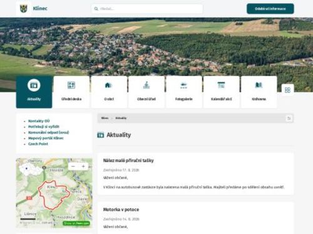
Task: Click the green Mapy.com button on map
Action: click(x=76, y=223)
